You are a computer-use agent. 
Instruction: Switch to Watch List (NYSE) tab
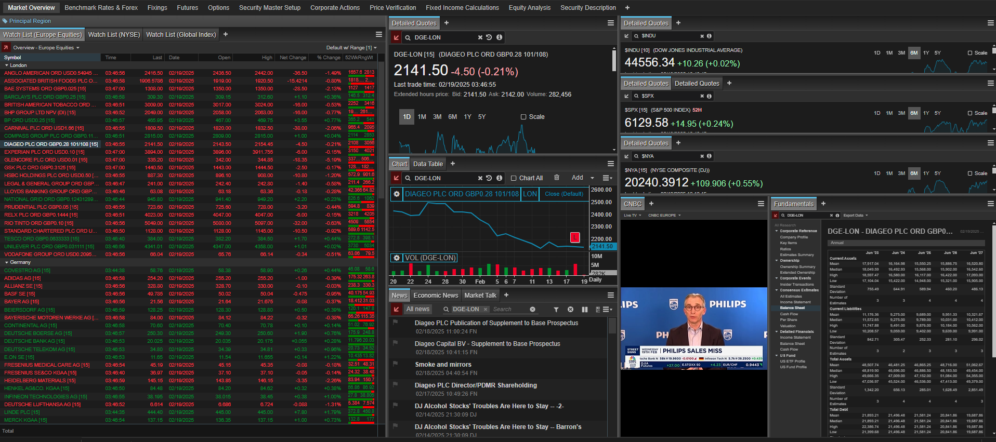pos(114,35)
